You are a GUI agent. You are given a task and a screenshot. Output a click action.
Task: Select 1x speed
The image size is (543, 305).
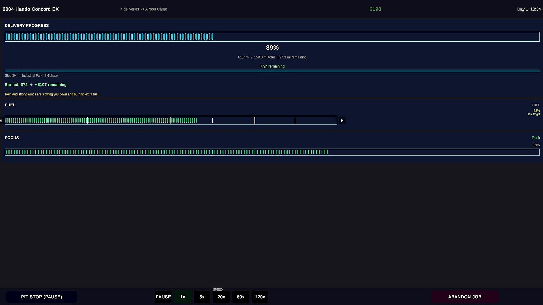click(x=183, y=297)
